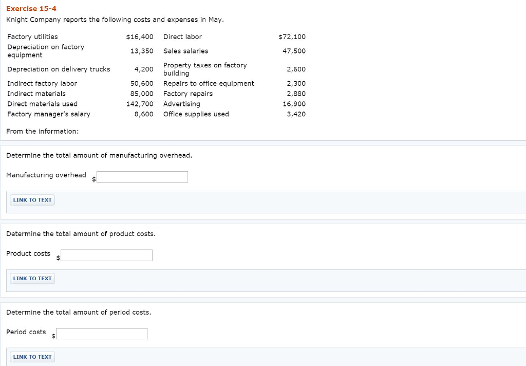Click the Product costs input field
The width and height of the screenshot is (526, 366).
coord(107,255)
